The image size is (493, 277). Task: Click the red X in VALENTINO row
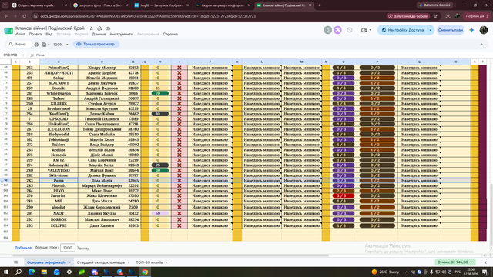click(x=179, y=170)
